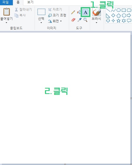Switch to the 보기 ribbon tab
132x165 pixels.
click(30, 2)
